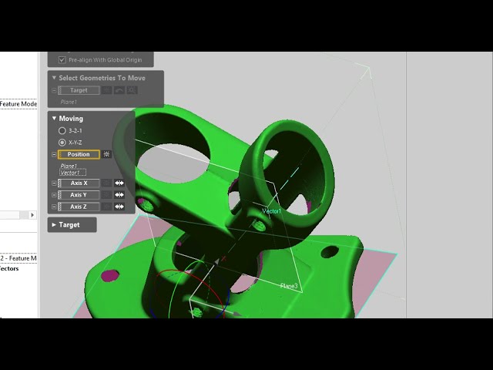The width and height of the screenshot is (493, 370).
Task: Click the right scroll arrow in left panel
Action: click(x=32, y=215)
